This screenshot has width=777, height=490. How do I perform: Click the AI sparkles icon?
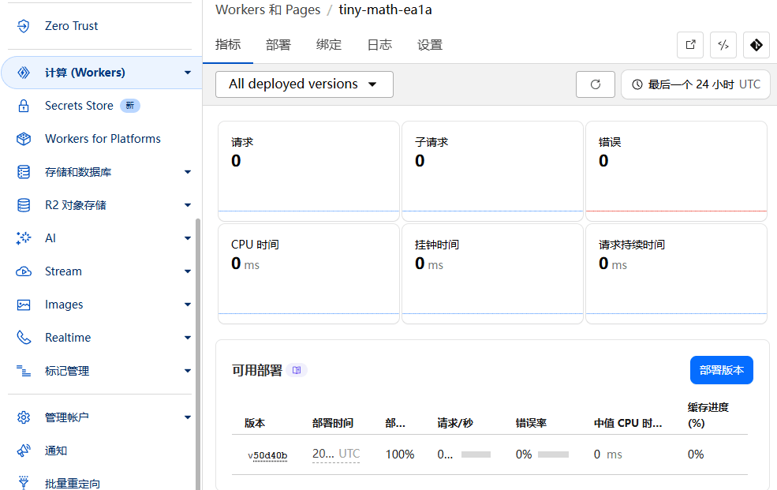pos(24,238)
